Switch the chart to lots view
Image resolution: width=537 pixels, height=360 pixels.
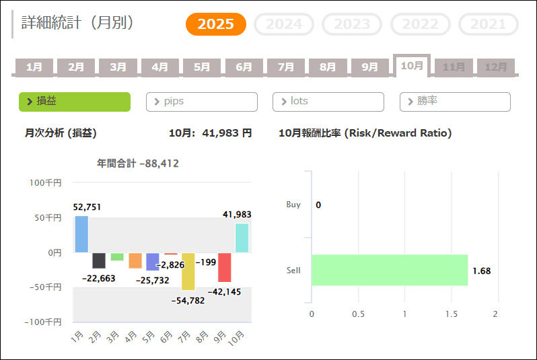click(328, 102)
